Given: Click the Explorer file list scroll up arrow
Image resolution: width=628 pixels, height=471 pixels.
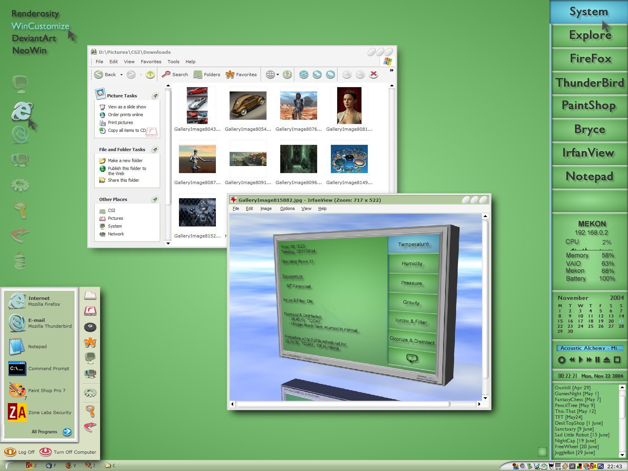Looking at the screenshot, I should point(391,85).
